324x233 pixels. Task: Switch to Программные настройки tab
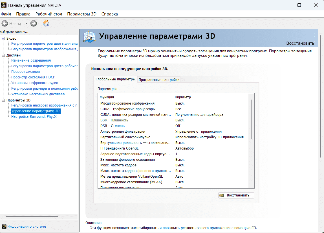(159, 80)
